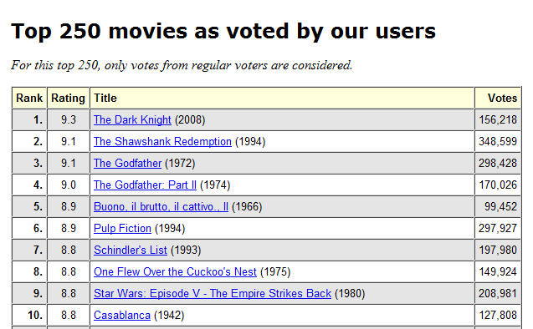Open The Godfather: Part II link
533x329 pixels.
145,185
